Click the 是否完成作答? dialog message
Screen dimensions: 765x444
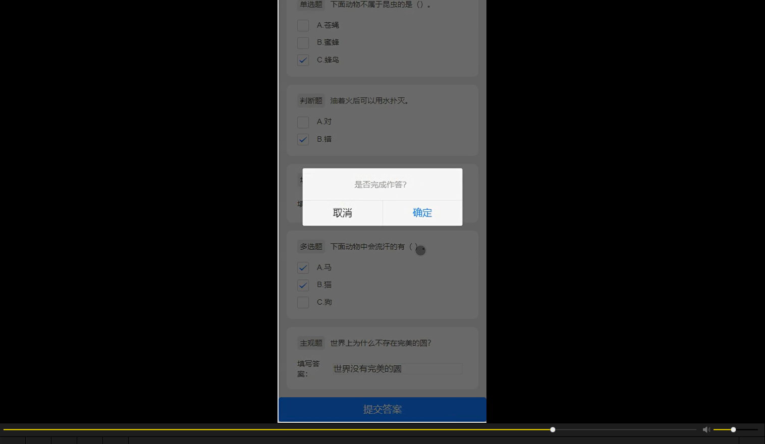[x=380, y=185]
